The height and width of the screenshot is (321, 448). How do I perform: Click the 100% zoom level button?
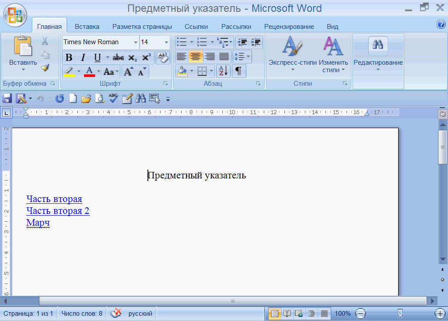pos(342,313)
